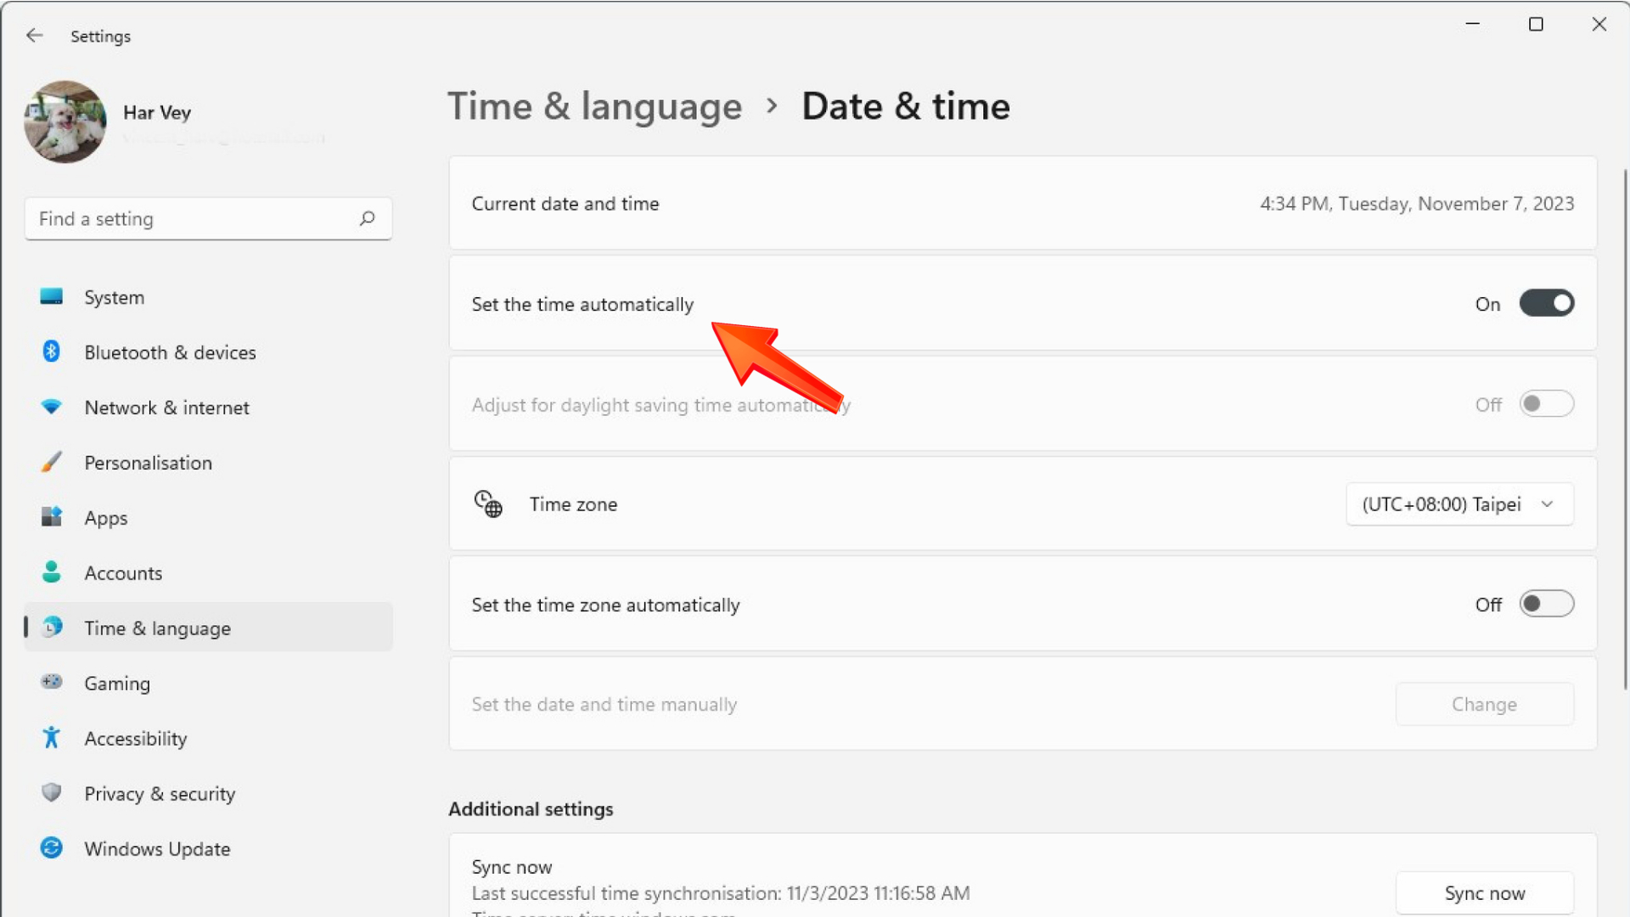Image resolution: width=1630 pixels, height=917 pixels.
Task: Click the Gaming settings icon
Action: tap(50, 683)
